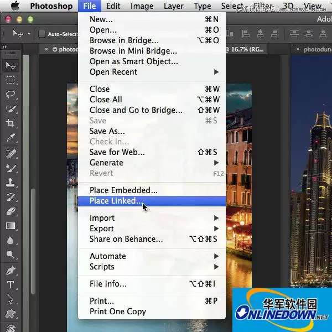This screenshot has width=332, height=332.
Task: Choose Place Linked from File menu
Action: click(152, 201)
